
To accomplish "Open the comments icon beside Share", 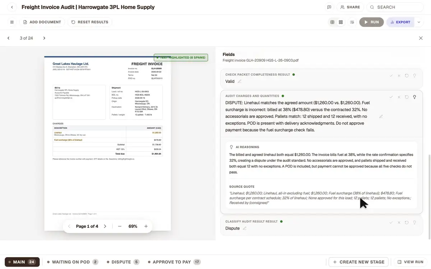I will tap(329, 7).
